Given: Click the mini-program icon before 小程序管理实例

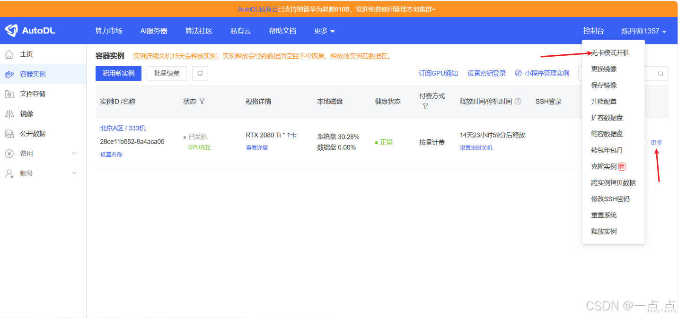Looking at the screenshot, I should [518, 73].
